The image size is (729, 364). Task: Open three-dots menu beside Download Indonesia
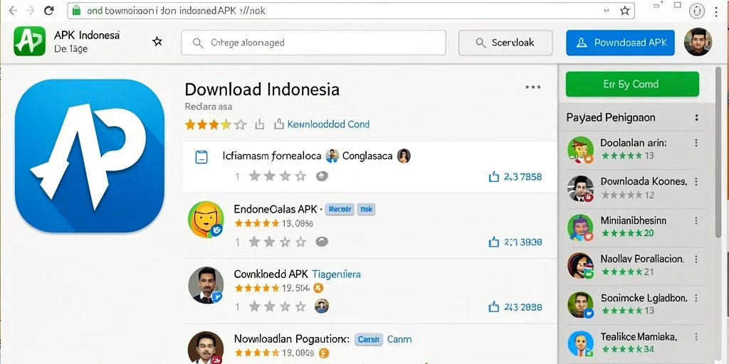[x=533, y=87]
